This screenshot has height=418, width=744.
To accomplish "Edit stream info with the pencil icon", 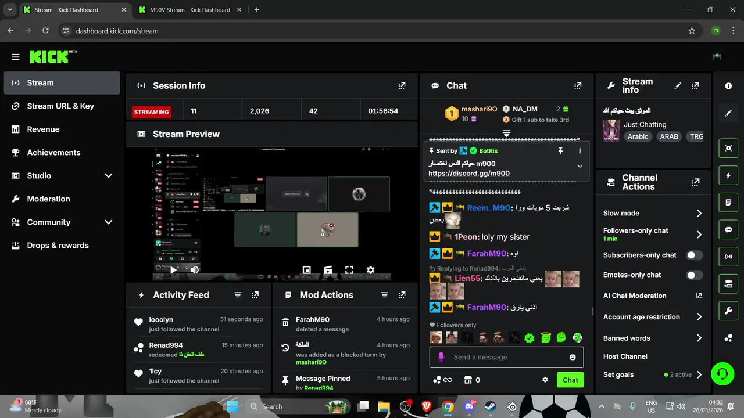I will point(678,85).
